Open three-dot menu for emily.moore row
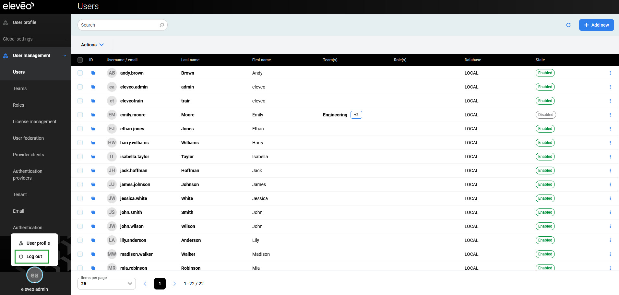This screenshot has height=295, width=619. click(610, 115)
